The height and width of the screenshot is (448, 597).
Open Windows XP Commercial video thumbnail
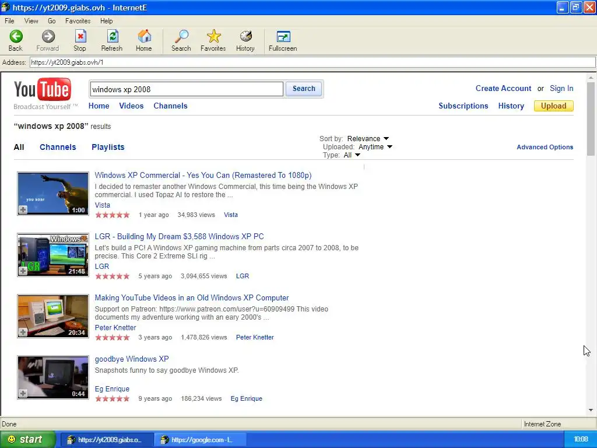[53, 194]
